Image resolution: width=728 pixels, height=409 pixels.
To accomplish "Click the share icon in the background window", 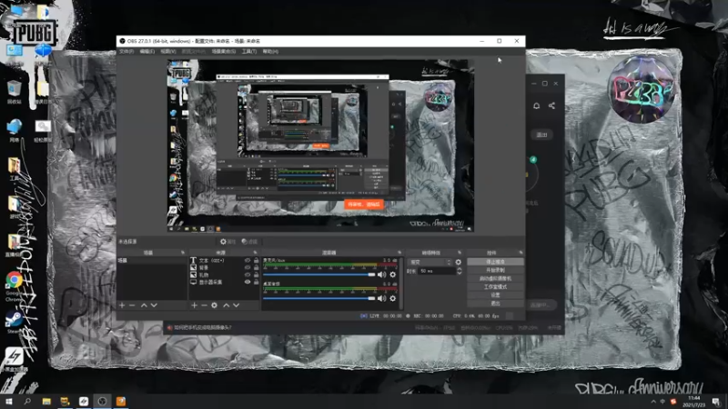I will tap(551, 105).
